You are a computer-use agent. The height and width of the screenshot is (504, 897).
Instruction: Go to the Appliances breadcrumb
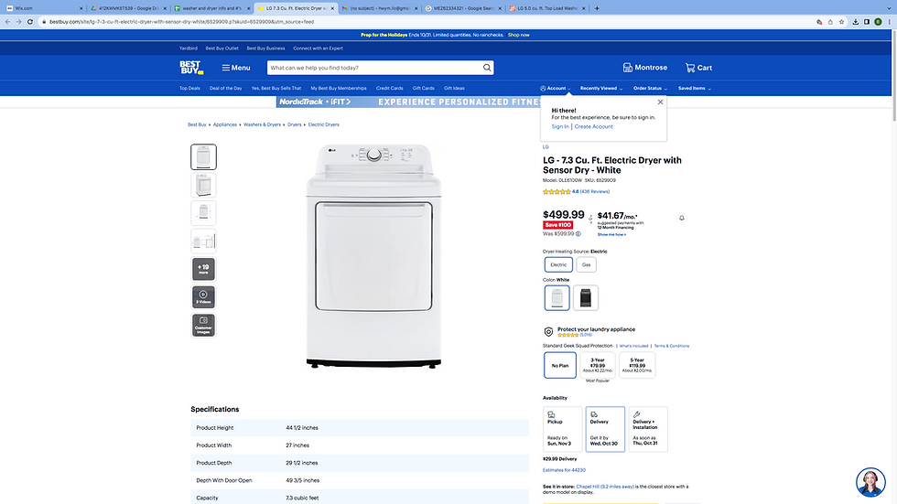225,124
